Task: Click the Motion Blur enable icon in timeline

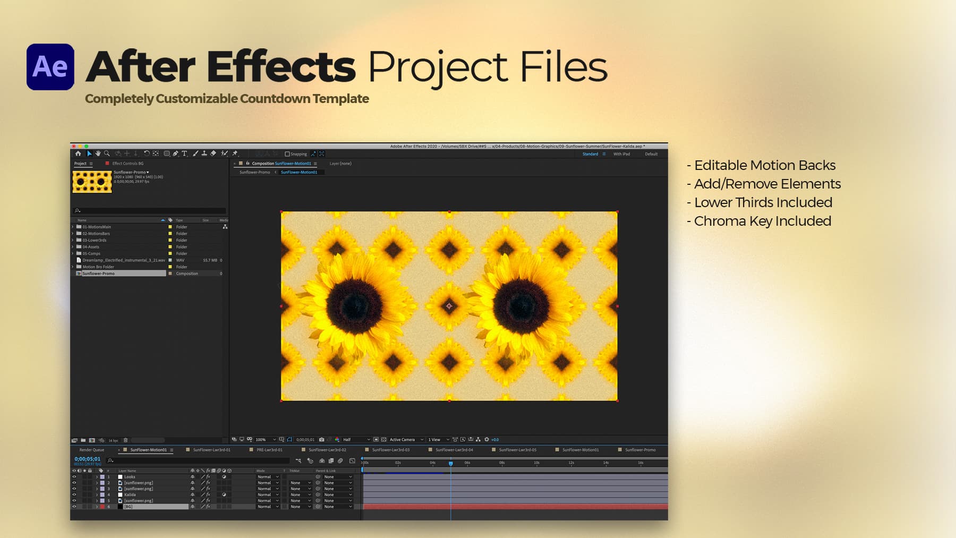Action: [340, 460]
